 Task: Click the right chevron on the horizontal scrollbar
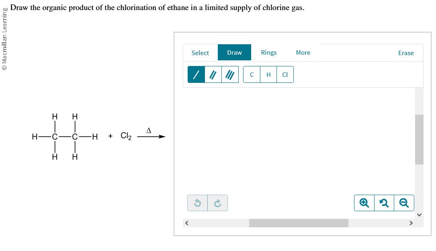[x=411, y=222]
